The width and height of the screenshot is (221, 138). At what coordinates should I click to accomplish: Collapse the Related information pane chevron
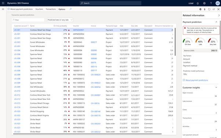point(219,15)
